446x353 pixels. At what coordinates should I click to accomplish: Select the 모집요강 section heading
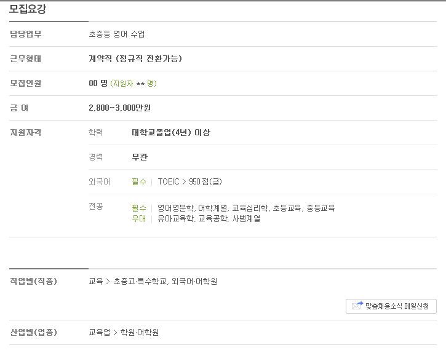(x=28, y=9)
